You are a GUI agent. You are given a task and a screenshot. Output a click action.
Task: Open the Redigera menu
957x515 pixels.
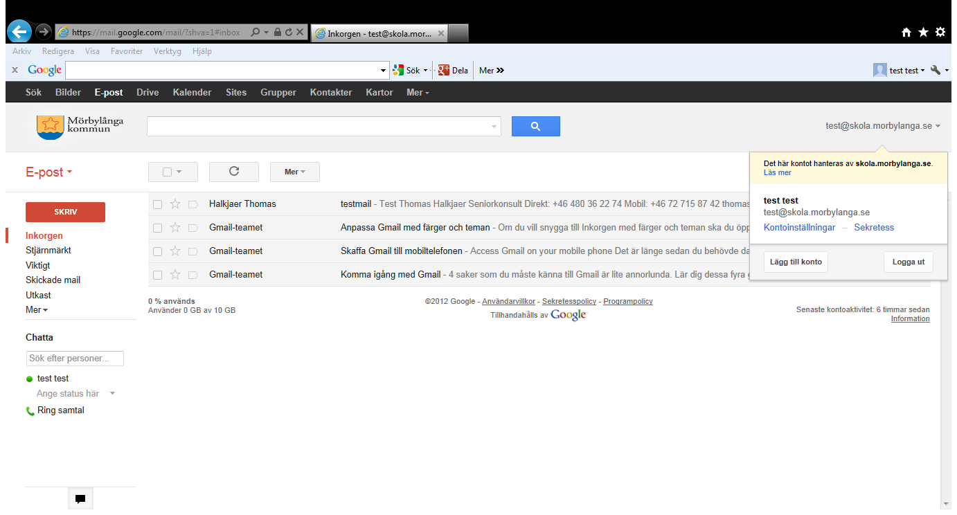(x=58, y=51)
